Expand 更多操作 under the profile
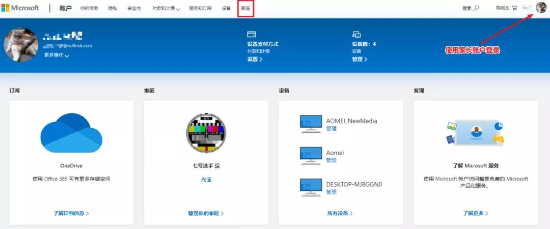Screen dimensions: 550x229 pyautogui.click(x=56, y=55)
